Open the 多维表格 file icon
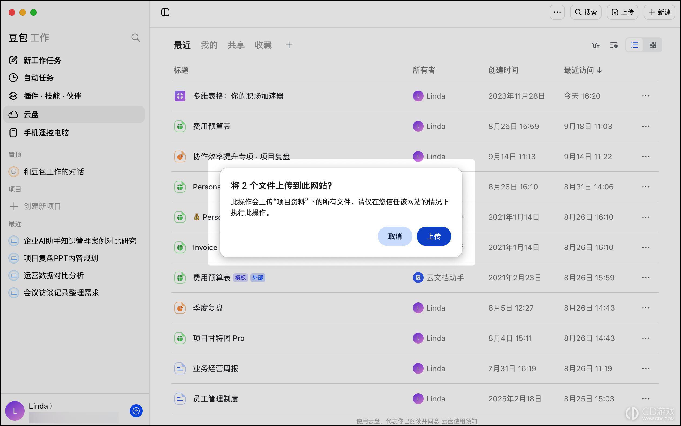The image size is (681, 426). pos(180,96)
